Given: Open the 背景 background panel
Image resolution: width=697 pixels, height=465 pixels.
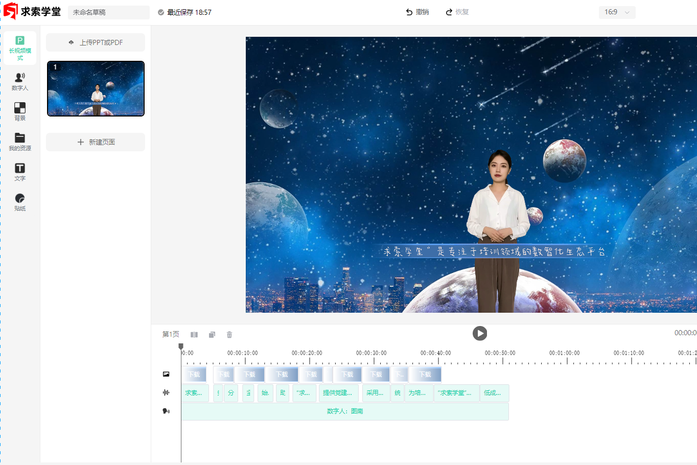Looking at the screenshot, I should point(20,111).
